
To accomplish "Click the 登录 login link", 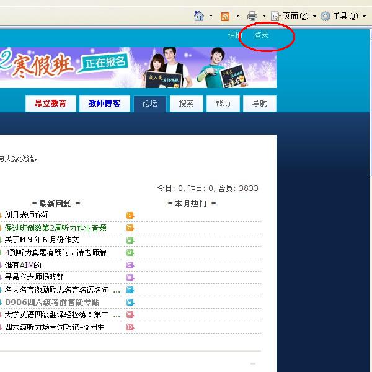I will (x=262, y=35).
